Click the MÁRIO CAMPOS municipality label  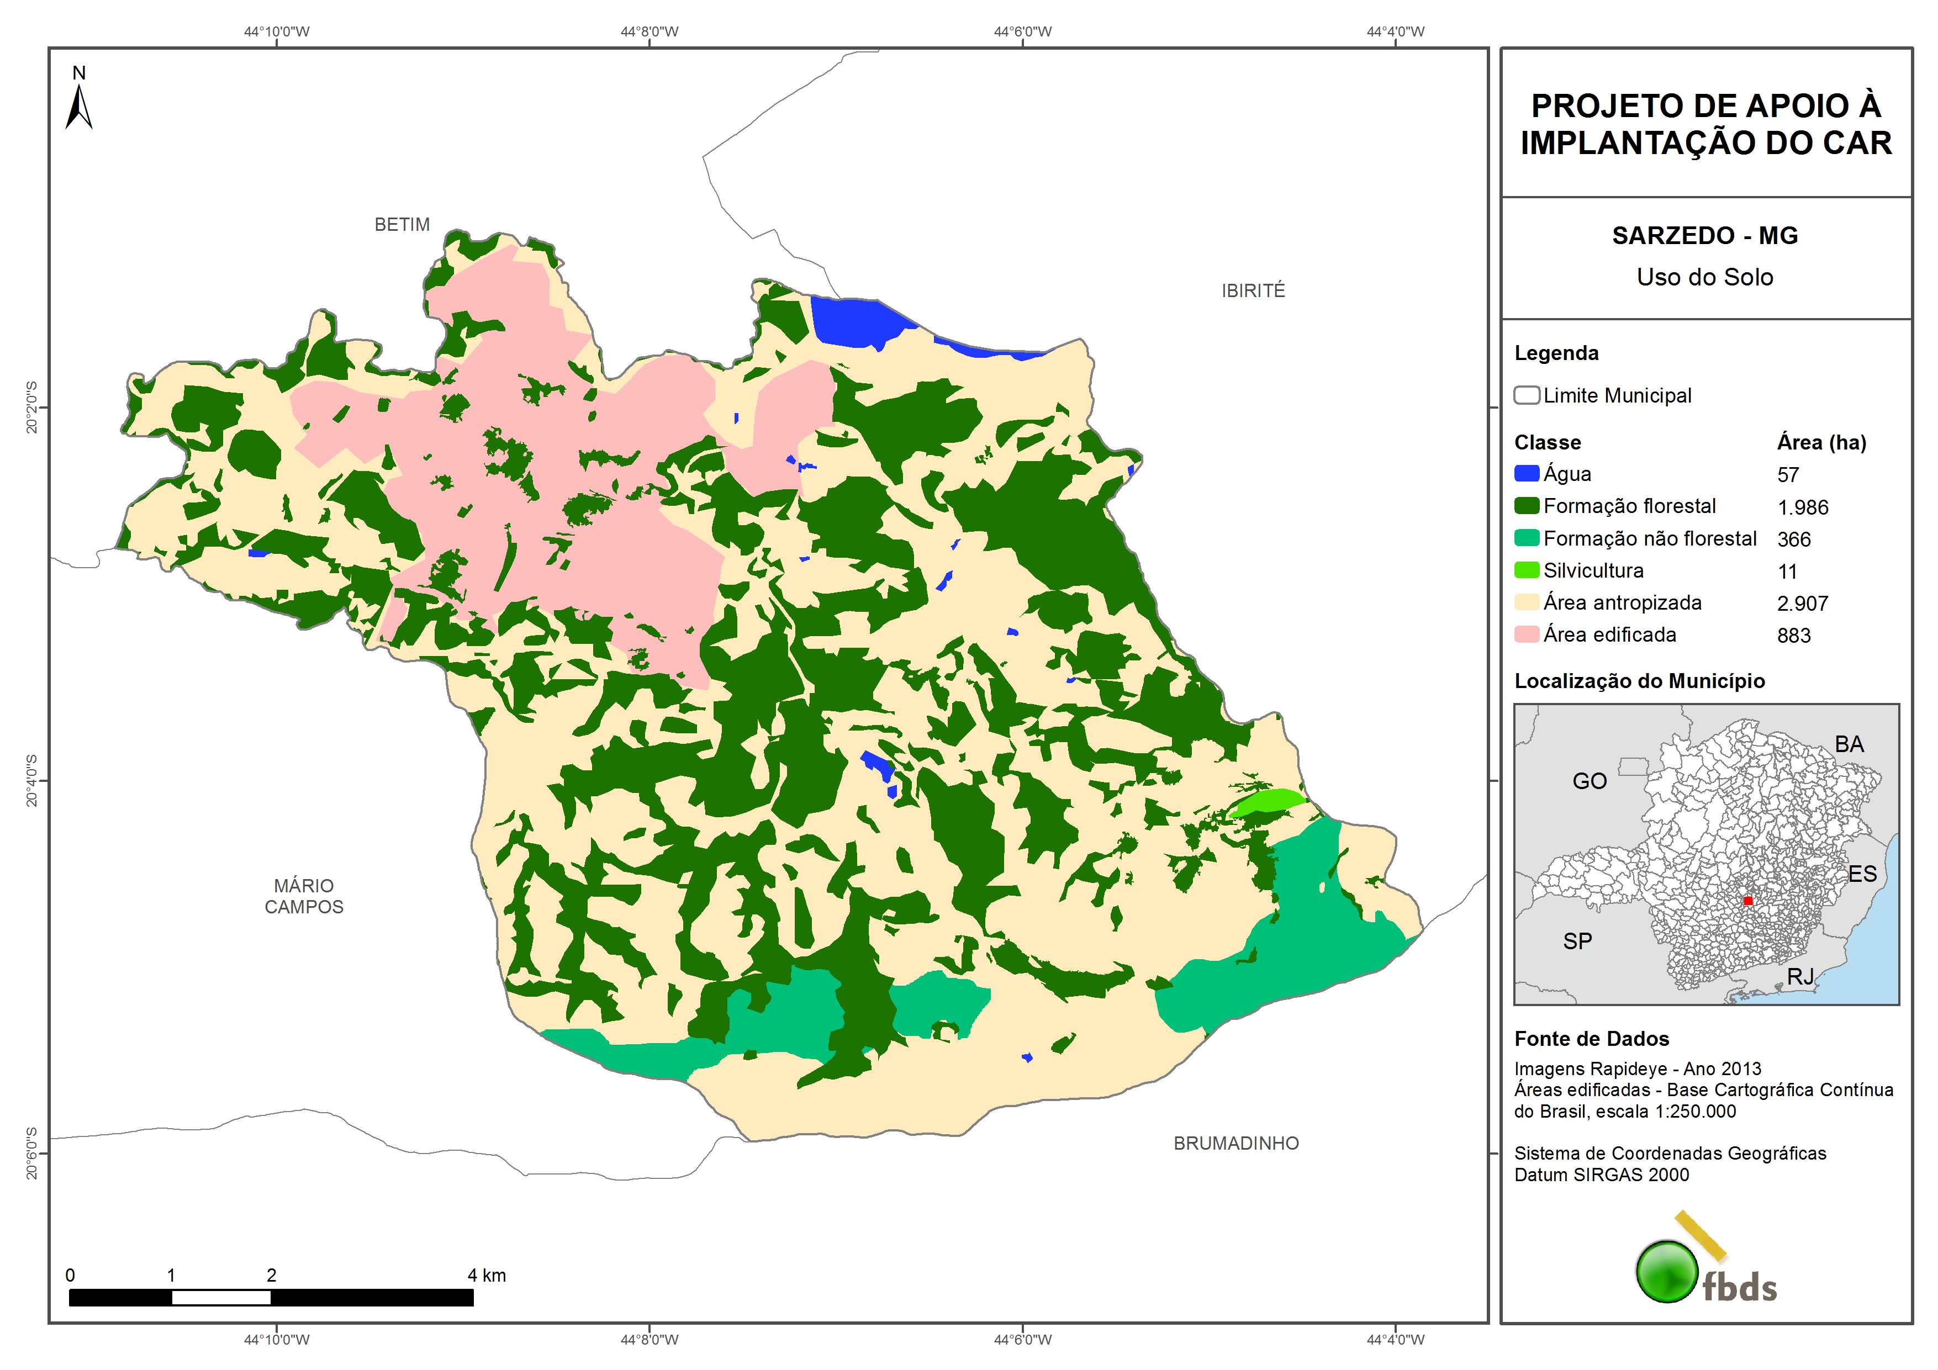pyautogui.click(x=304, y=896)
